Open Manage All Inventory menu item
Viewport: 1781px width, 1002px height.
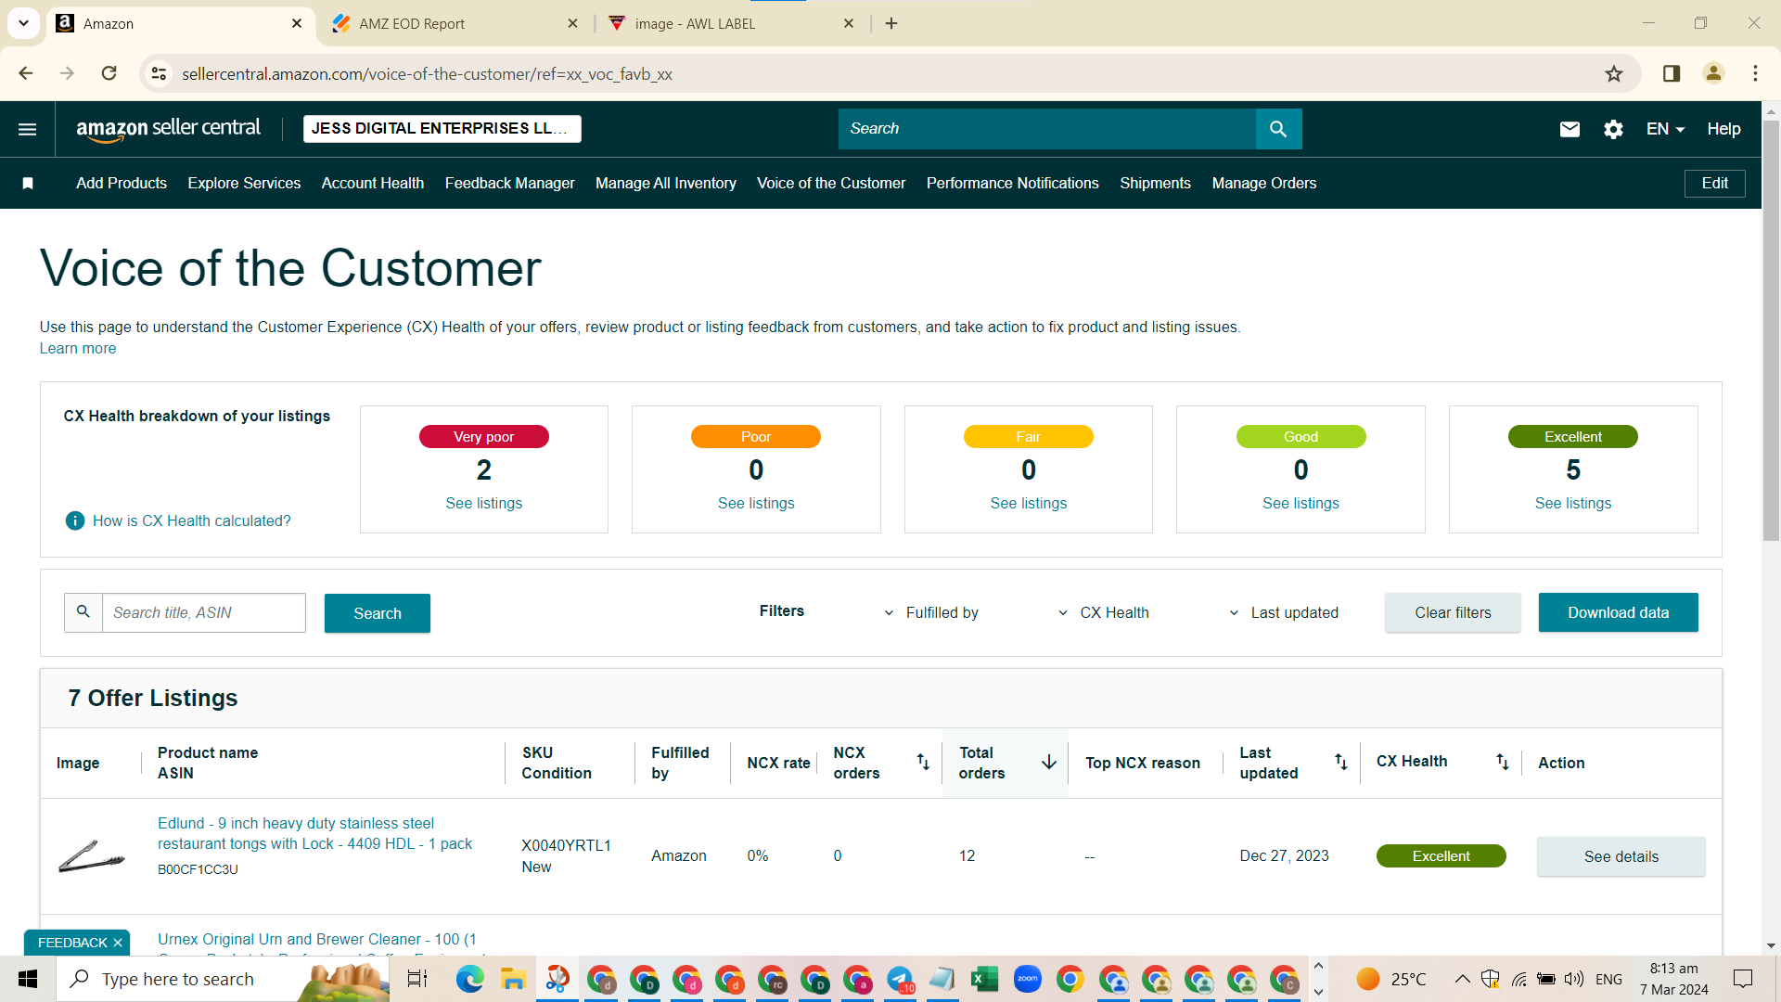pos(665,184)
